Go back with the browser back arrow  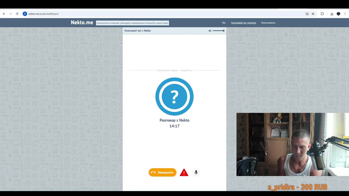click(4, 14)
